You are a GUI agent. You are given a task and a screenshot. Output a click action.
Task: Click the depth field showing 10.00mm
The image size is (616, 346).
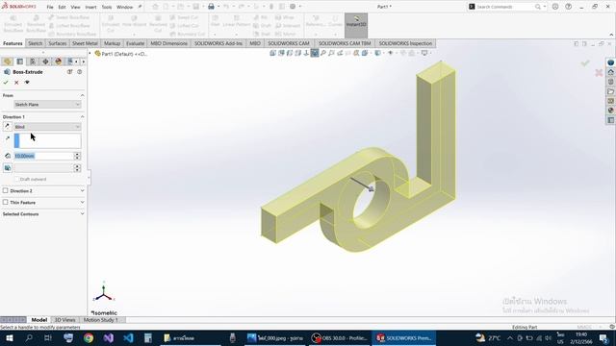tap(43, 156)
